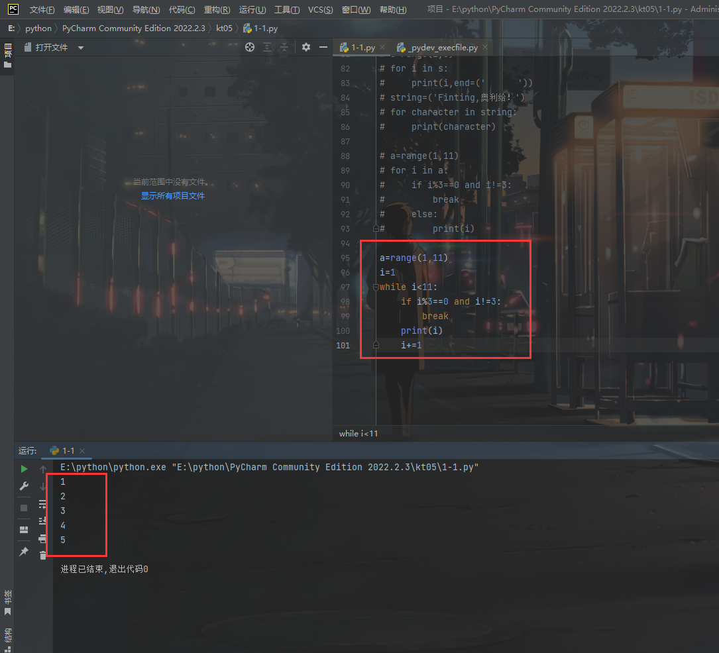Screen dimensions: 719x653
Task: Pin the run tab with pushpin icon
Action: pos(24,551)
